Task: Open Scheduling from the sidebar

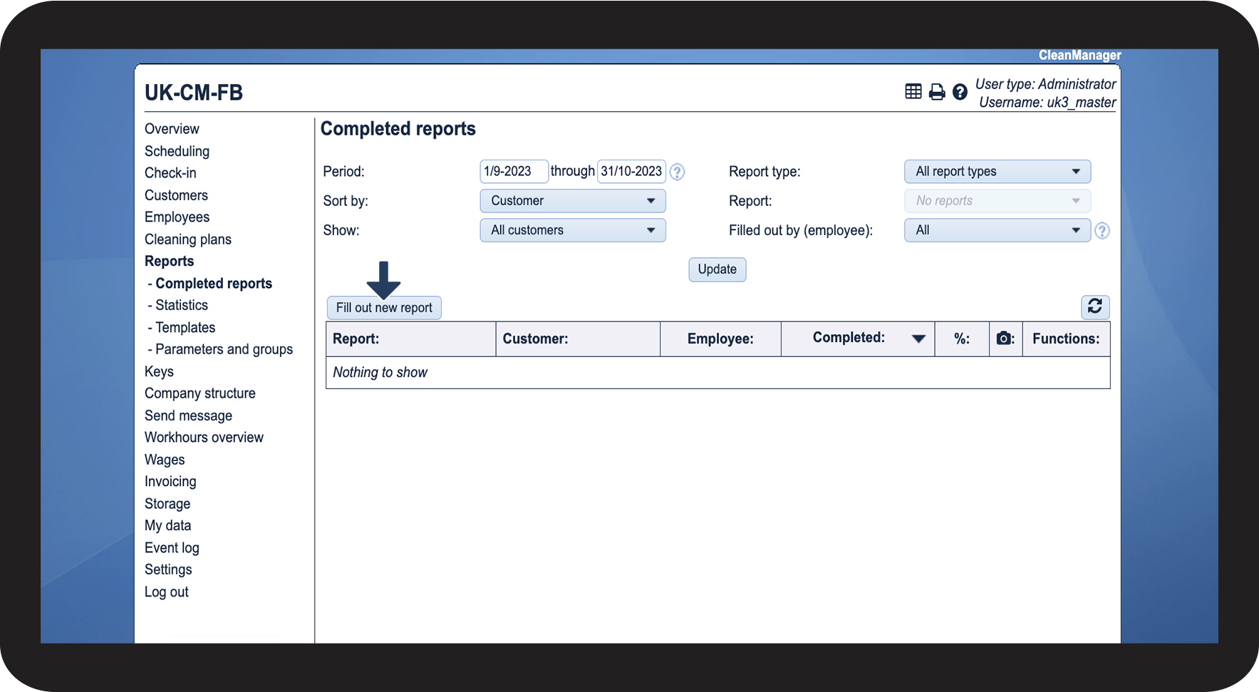Action: (177, 151)
